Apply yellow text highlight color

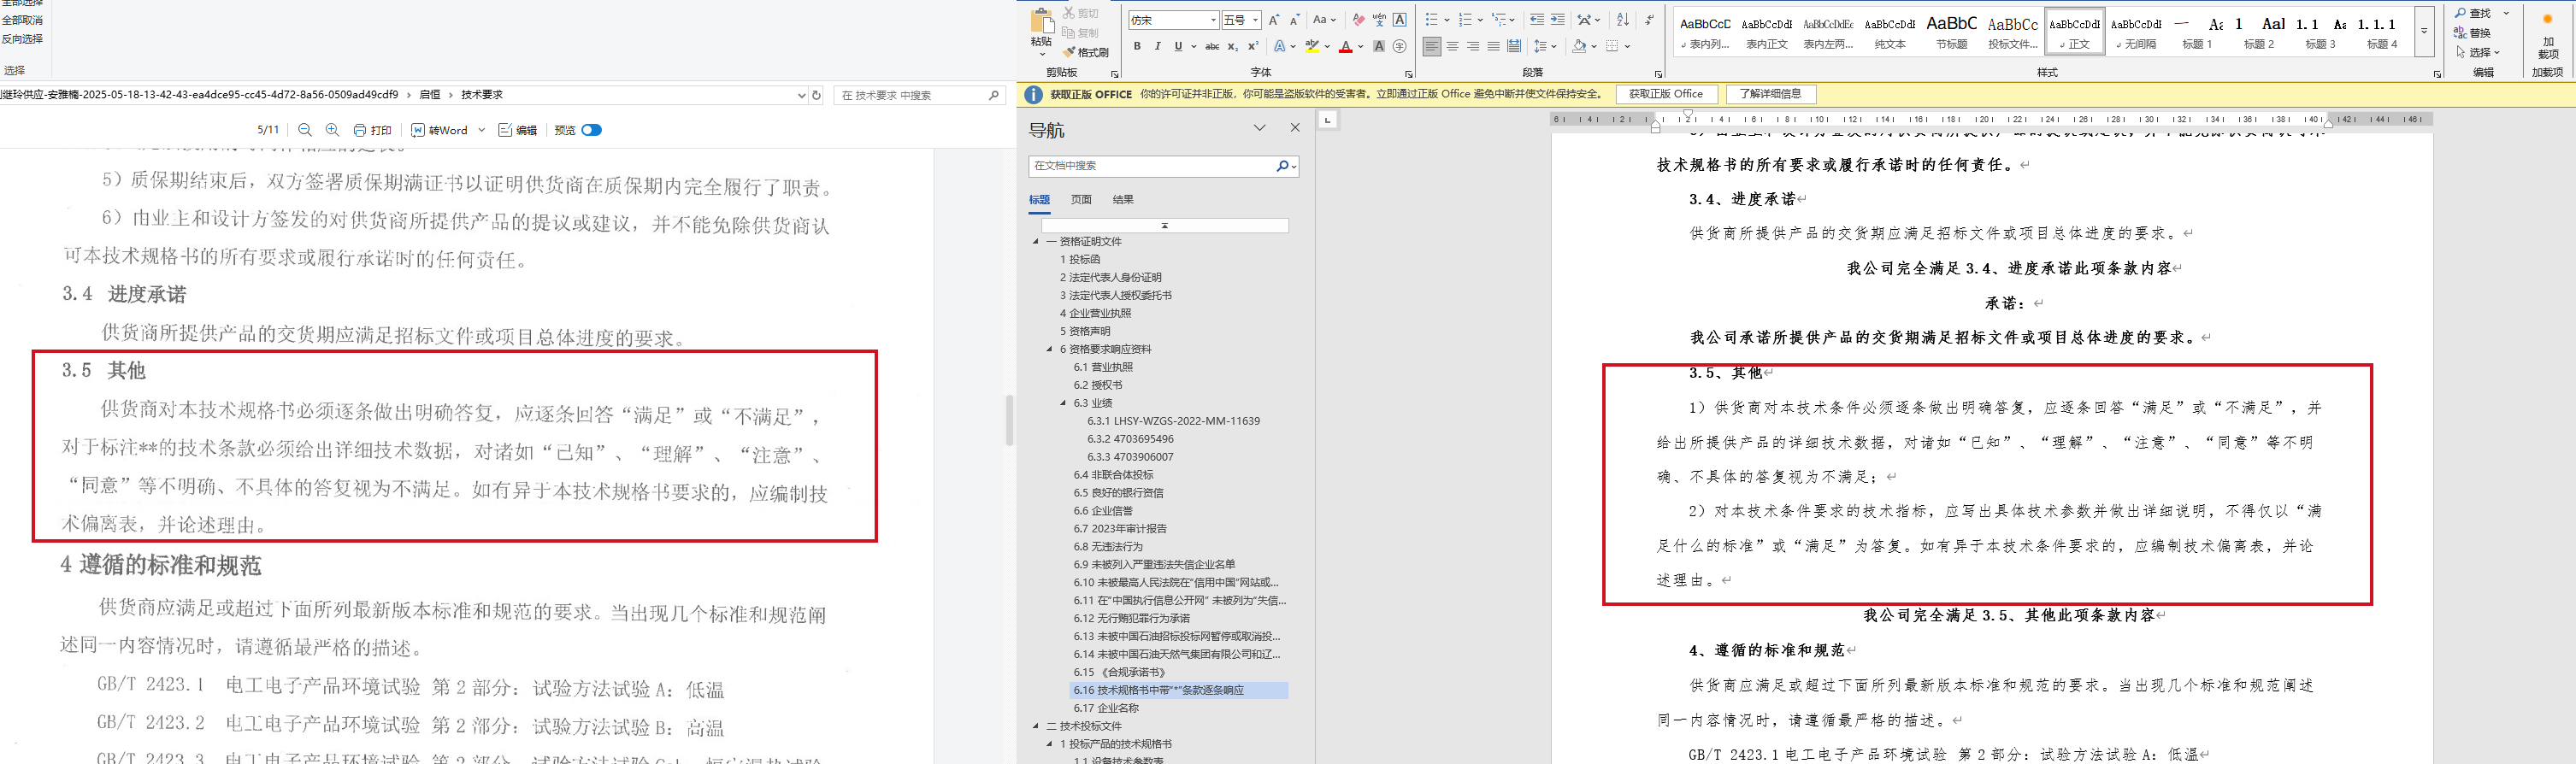1312,46
